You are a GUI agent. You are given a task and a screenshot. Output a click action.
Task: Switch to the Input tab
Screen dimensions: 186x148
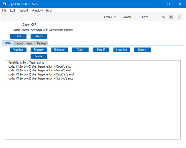tap(30, 43)
